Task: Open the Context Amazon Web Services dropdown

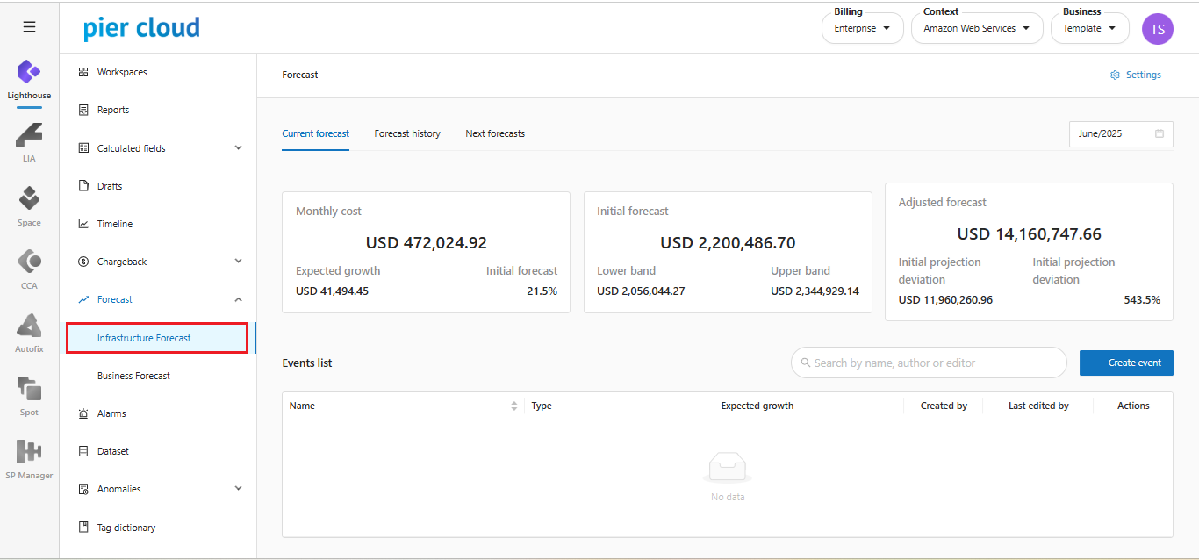Action: point(975,29)
